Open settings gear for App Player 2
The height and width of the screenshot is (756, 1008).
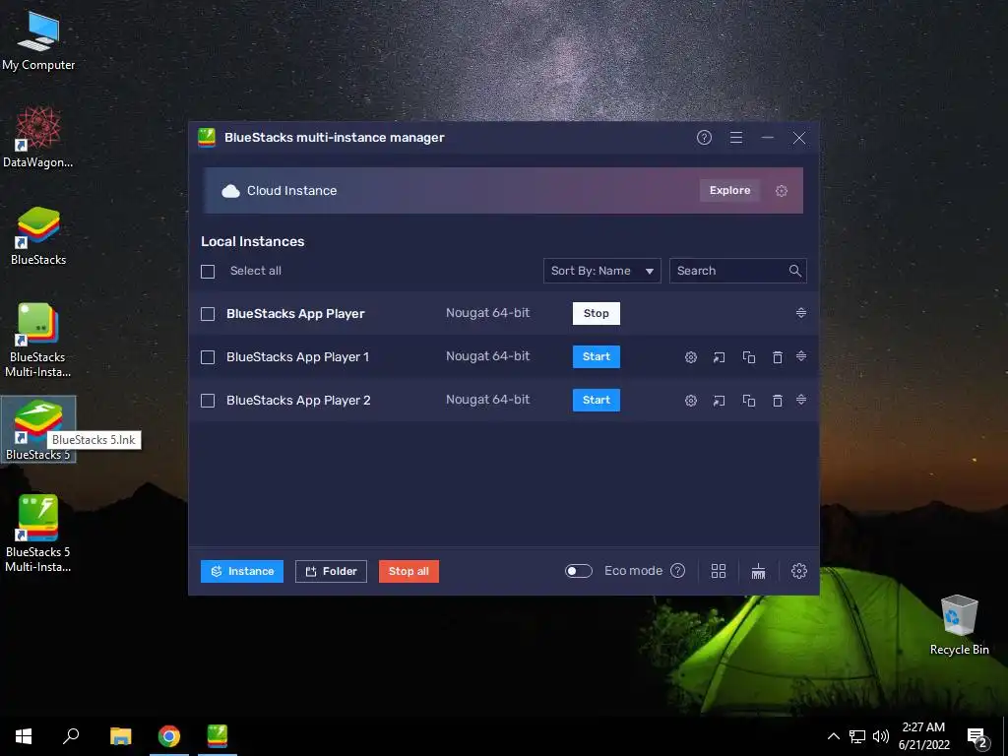click(690, 401)
